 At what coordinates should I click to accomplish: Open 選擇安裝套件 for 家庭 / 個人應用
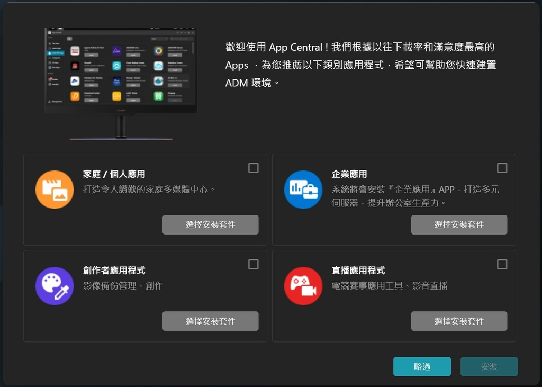211,225
